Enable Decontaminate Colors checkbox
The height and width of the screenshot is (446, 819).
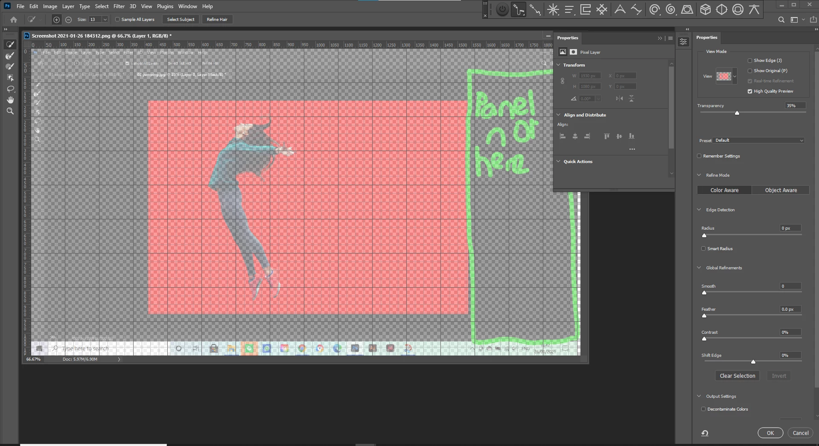tap(703, 409)
